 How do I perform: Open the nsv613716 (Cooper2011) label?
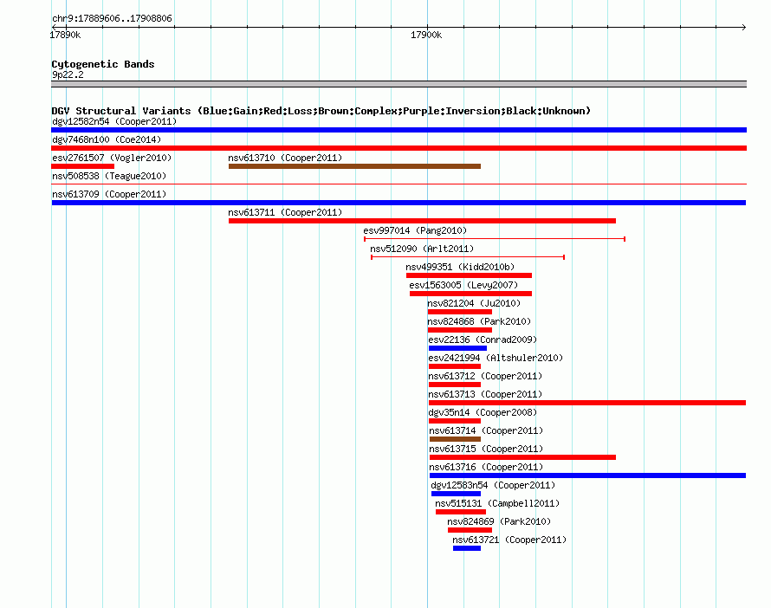coord(486,467)
